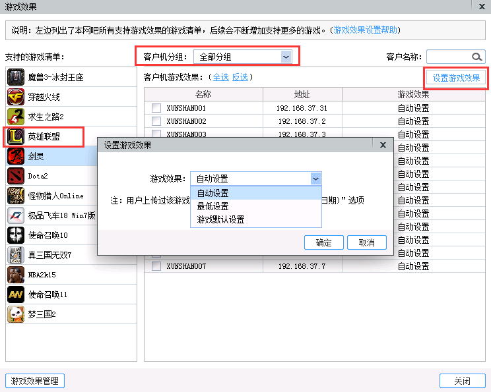The height and width of the screenshot is (392, 491).
Task: Click the 怪物猎人Online game icon
Action: (16, 196)
